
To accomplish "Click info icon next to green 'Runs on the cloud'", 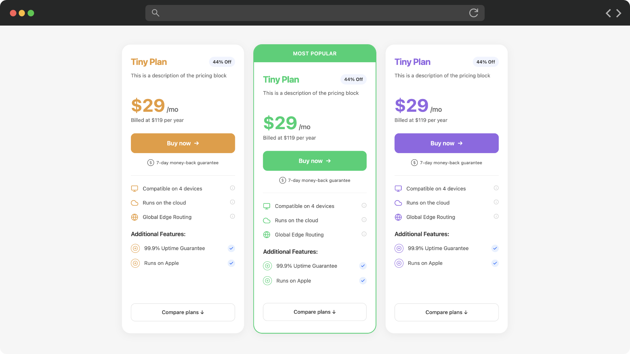I will click(364, 220).
